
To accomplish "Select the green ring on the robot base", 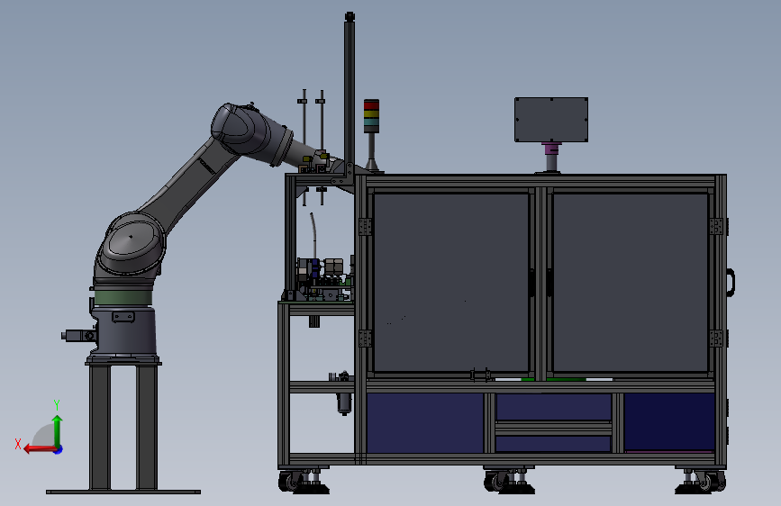I will coord(123,298).
